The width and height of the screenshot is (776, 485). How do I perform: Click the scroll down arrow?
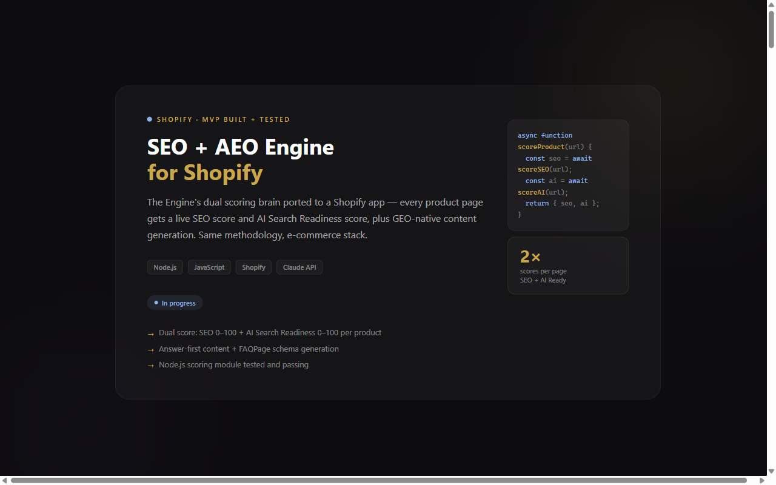pyautogui.click(x=771, y=471)
